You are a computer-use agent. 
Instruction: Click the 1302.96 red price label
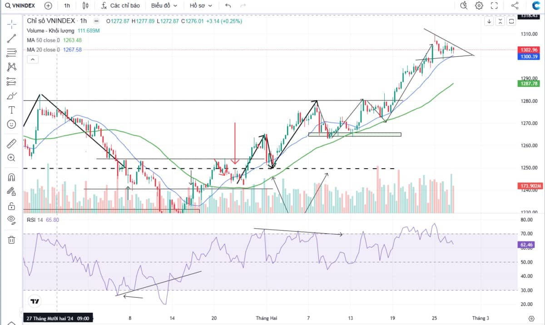pos(529,50)
